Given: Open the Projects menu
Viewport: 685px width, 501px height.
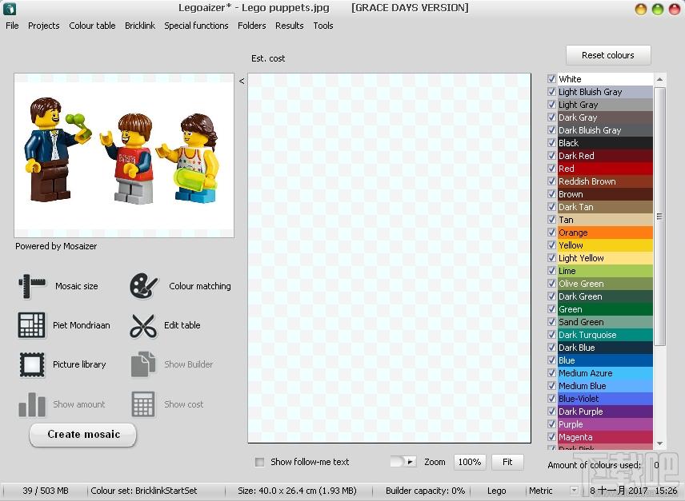Looking at the screenshot, I should [x=44, y=26].
